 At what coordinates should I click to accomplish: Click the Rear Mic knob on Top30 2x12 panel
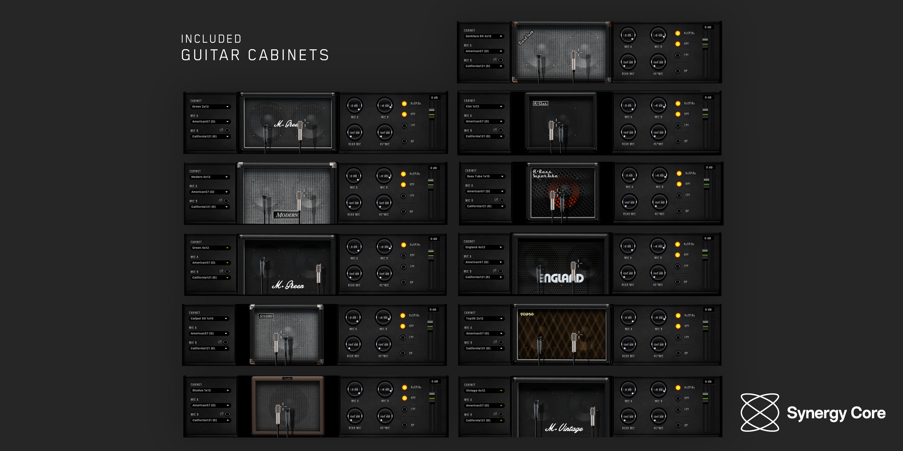tap(628, 344)
